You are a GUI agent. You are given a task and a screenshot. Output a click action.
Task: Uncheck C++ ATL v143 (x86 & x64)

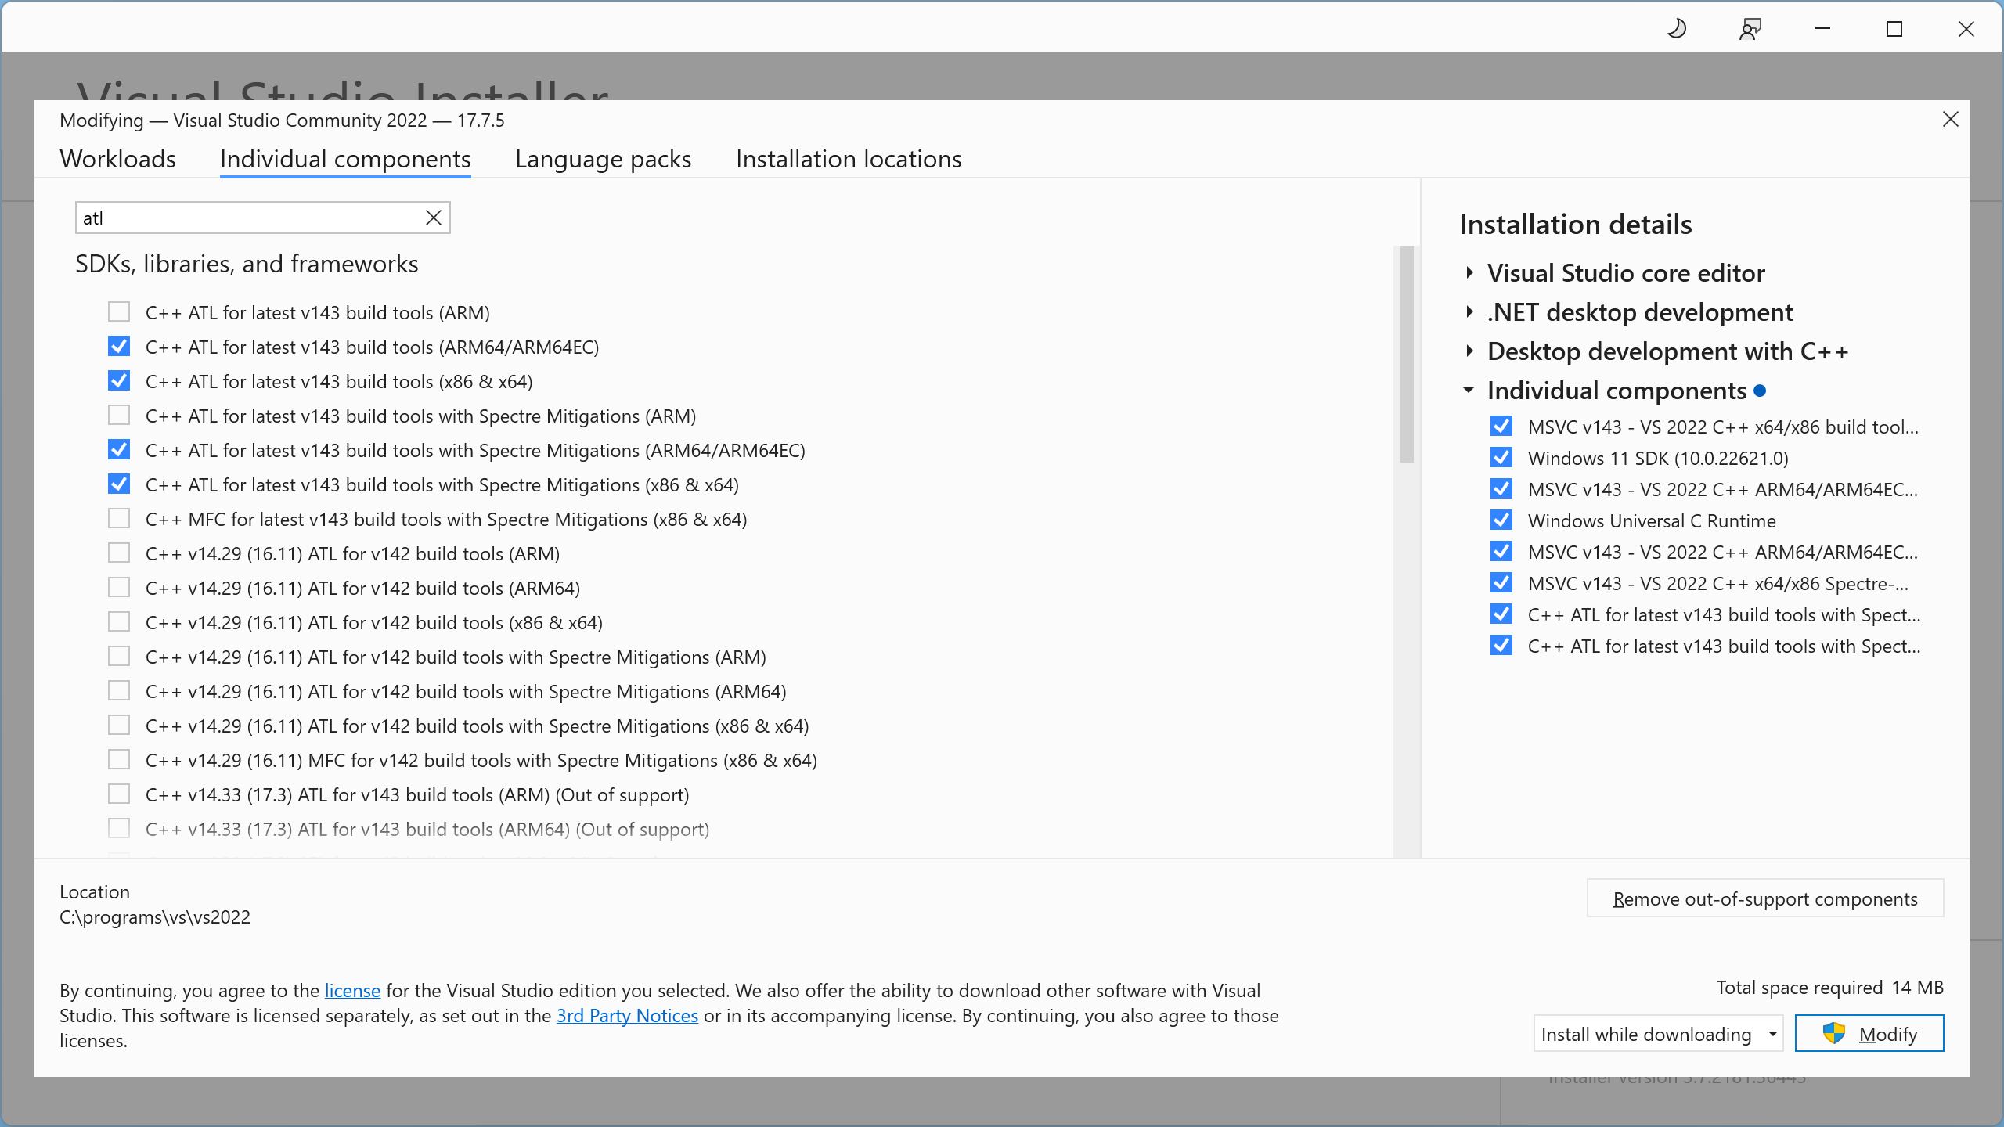[x=119, y=381]
